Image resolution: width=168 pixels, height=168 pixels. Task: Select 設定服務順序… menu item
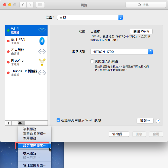click(x=34, y=146)
